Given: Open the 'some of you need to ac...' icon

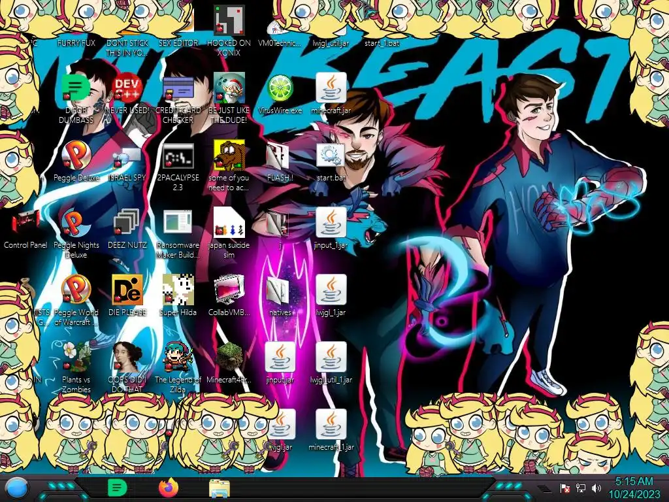Looking at the screenshot, I should point(229,156).
